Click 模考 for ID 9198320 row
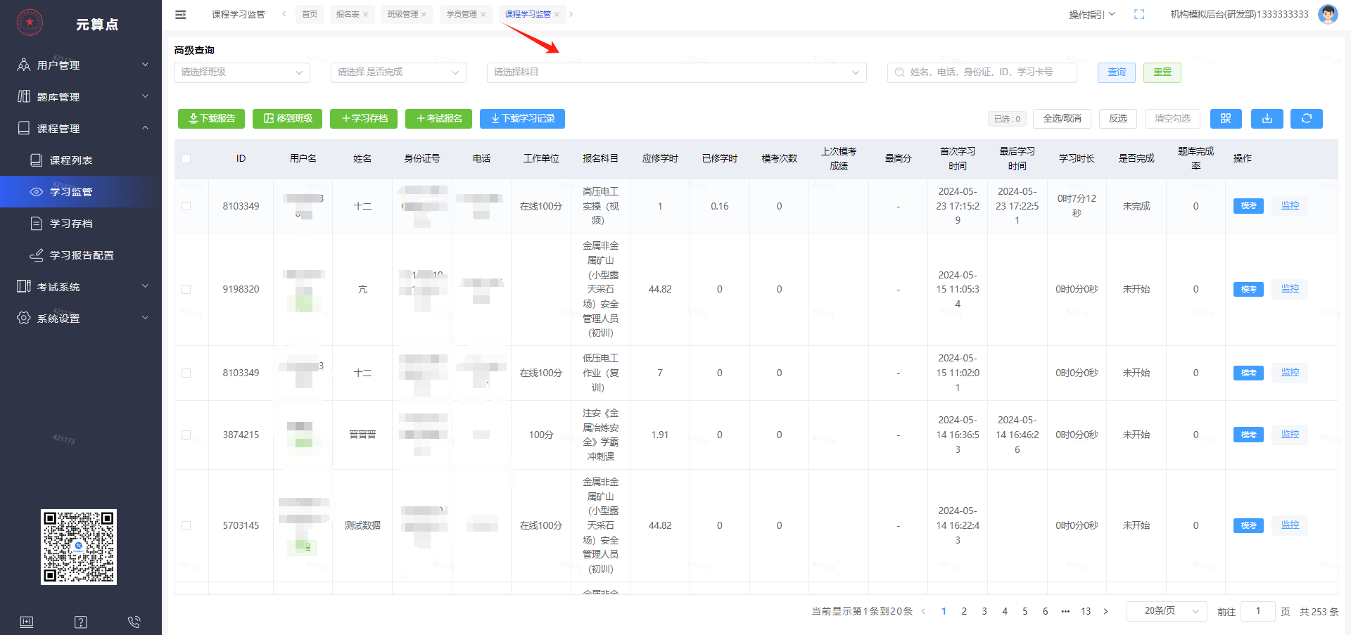This screenshot has width=1351, height=635. click(1248, 289)
